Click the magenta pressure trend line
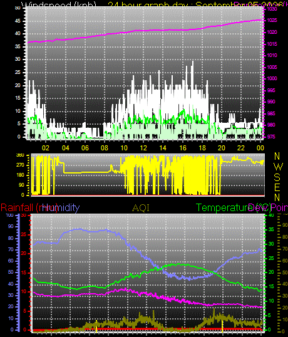Viewport: 288px width, 337px height. 144,31
